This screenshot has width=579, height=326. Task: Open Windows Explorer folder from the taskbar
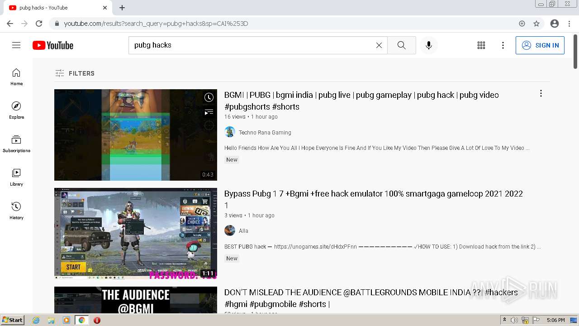coord(51,320)
